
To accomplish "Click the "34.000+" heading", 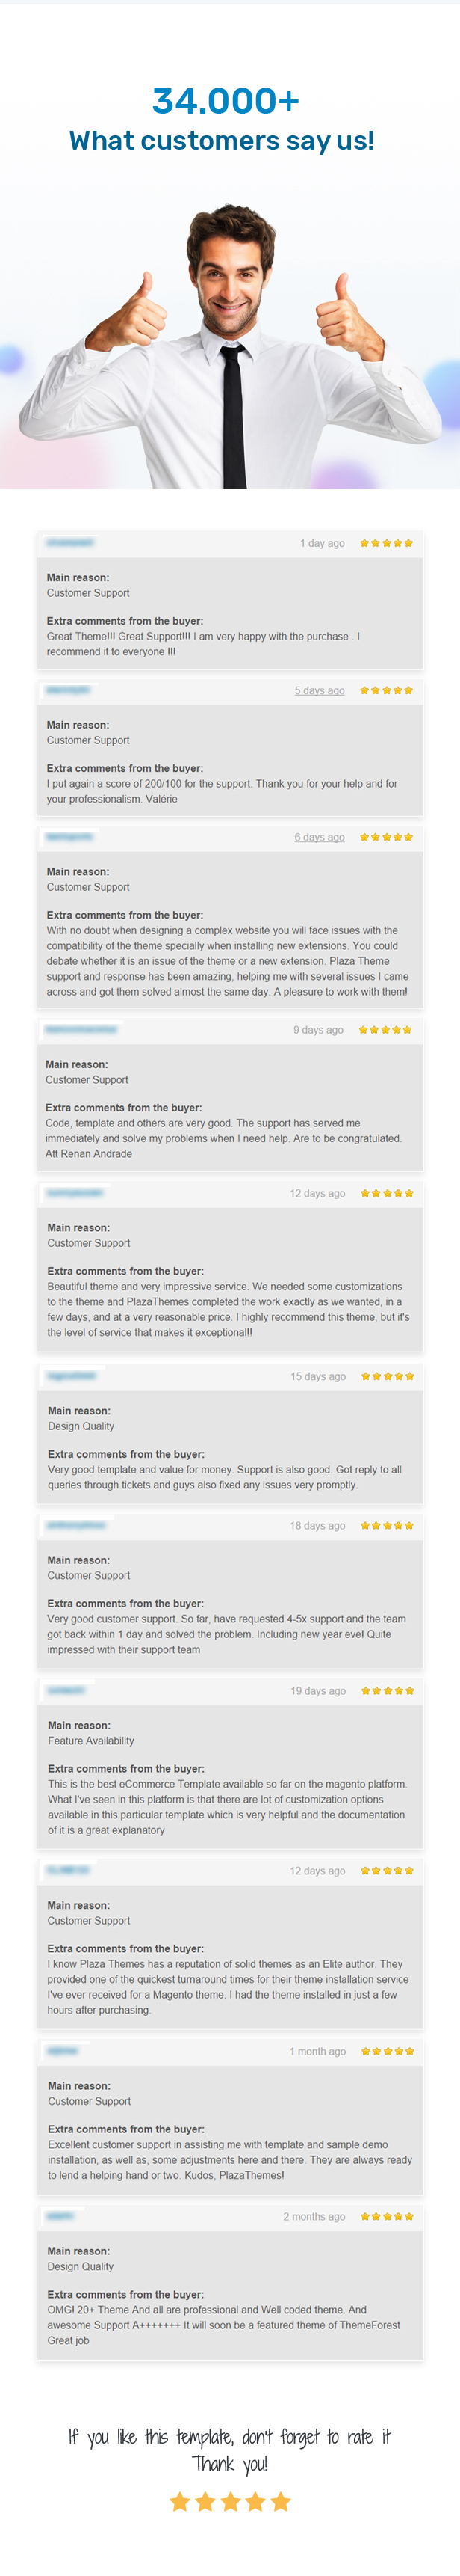I will [x=226, y=101].
